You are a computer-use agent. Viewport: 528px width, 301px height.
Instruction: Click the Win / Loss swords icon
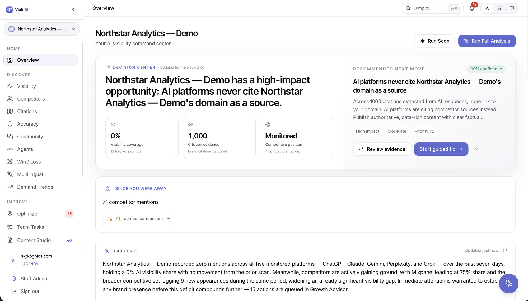point(10,162)
